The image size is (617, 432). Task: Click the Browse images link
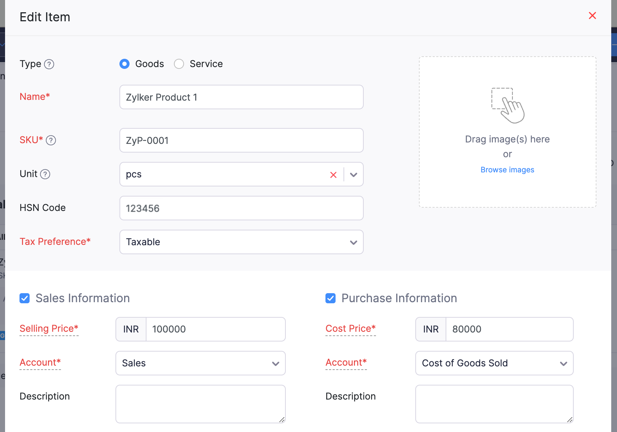coord(507,169)
